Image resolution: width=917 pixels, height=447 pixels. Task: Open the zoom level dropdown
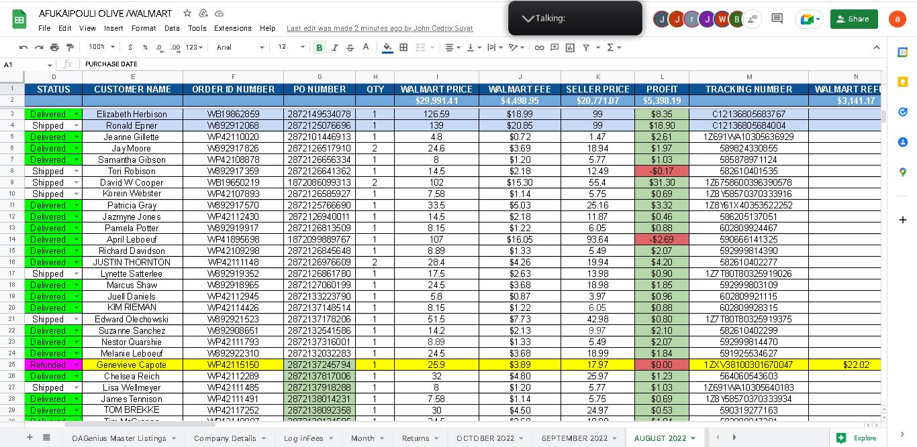(102, 48)
